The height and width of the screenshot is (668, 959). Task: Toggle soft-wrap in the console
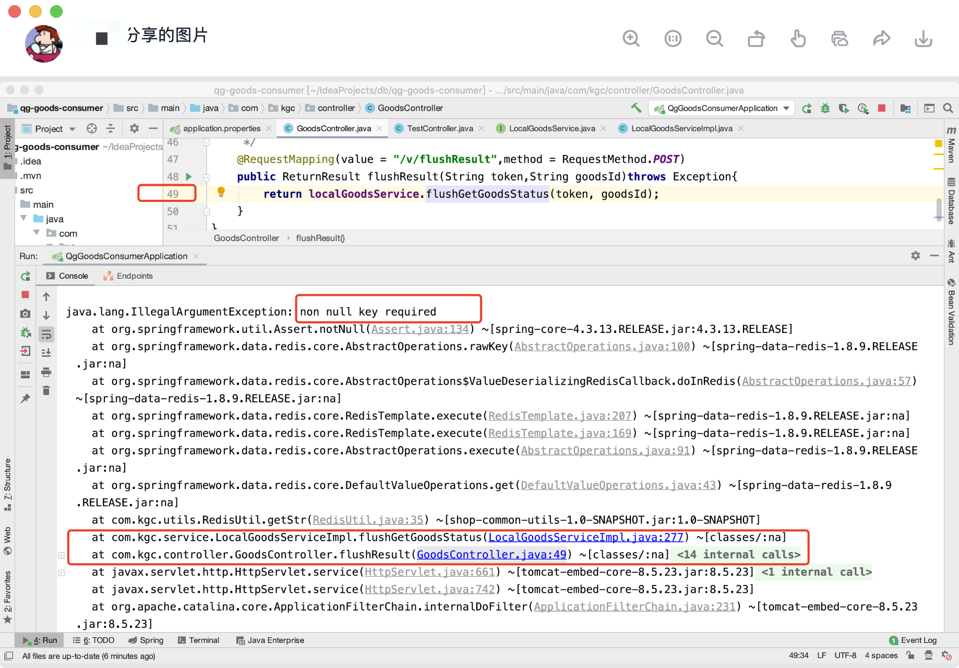[x=46, y=335]
